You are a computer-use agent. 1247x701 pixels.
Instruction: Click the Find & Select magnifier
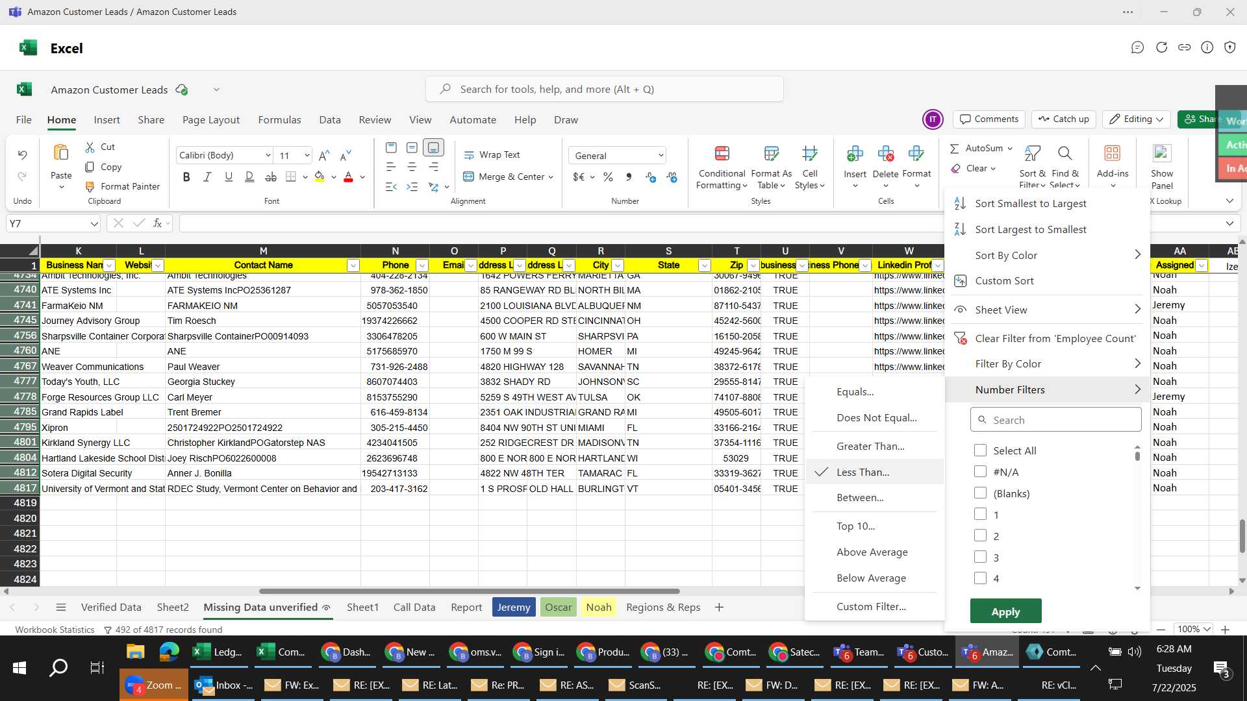click(x=1064, y=154)
